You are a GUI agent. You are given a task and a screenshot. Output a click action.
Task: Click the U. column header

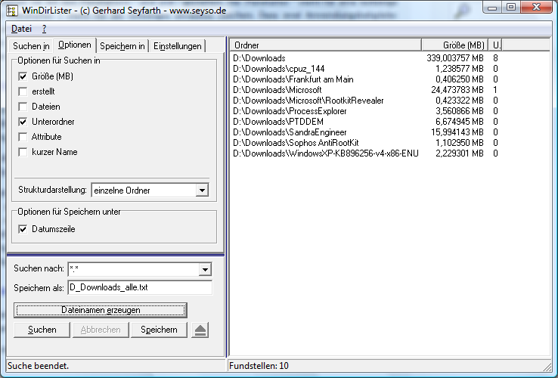496,45
